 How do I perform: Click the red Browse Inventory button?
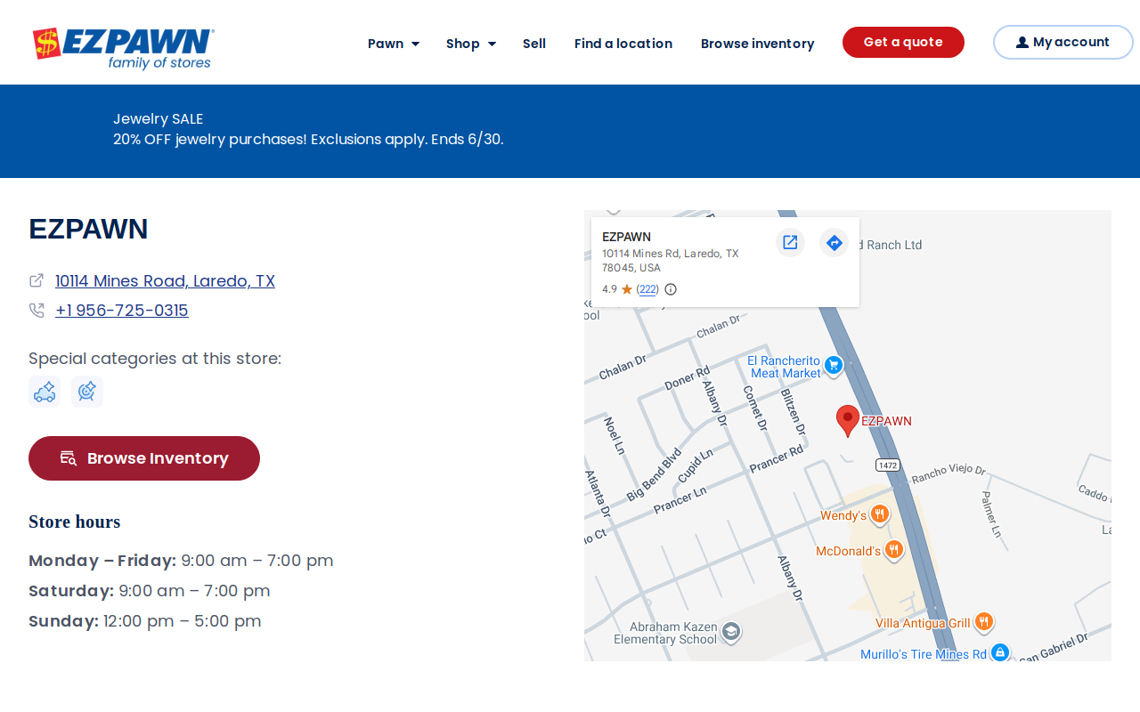click(144, 458)
